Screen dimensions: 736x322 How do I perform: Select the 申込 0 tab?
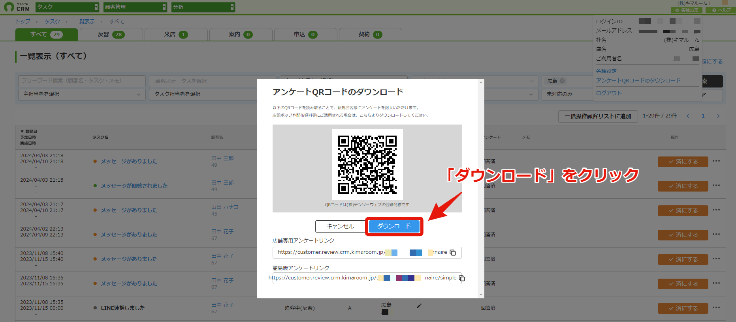tap(305, 35)
